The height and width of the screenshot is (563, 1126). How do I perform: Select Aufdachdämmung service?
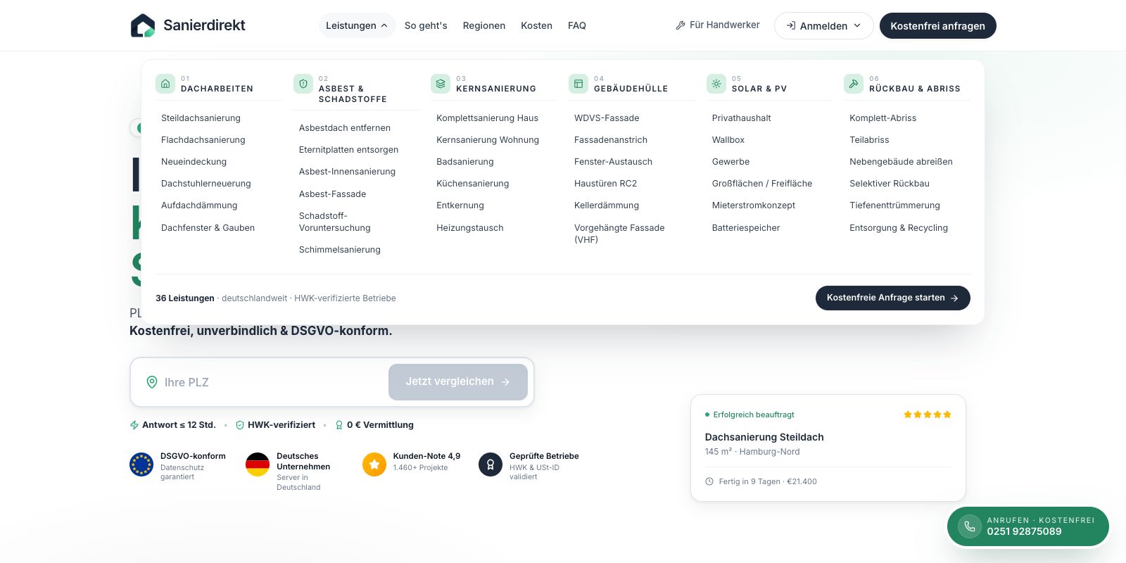[199, 205]
